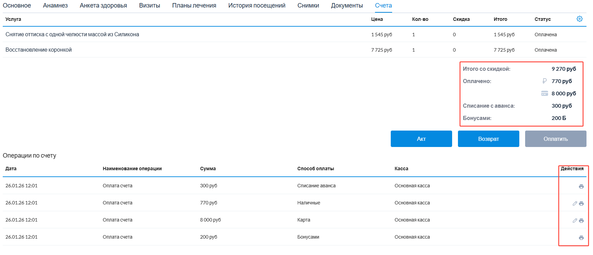Click the Действия column header
Image resolution: width=593 pixels, height=255 pixels.
572,169
